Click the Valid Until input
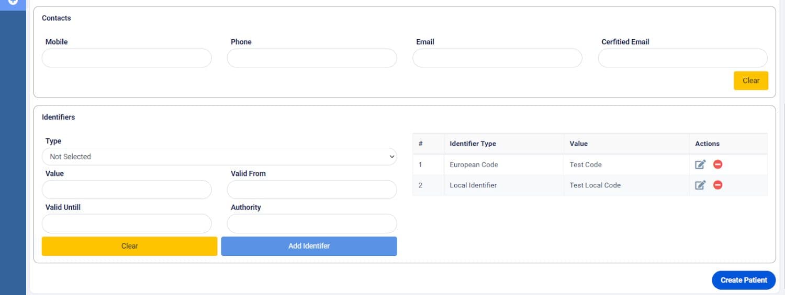The height and width of the screenshot is (295, 785). pyautogui.click(x=127, y=223)
